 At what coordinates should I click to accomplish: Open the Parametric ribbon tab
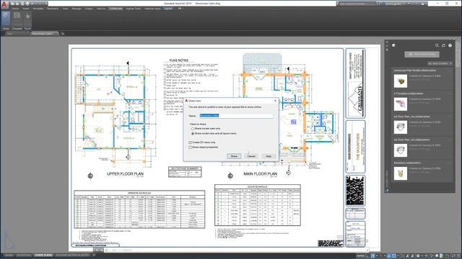pos(53,9)
